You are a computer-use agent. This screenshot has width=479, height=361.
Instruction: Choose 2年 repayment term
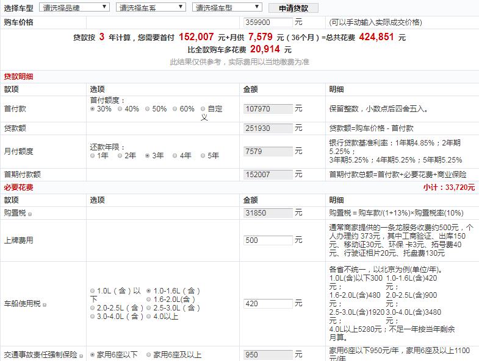click(x=120, y=156)
